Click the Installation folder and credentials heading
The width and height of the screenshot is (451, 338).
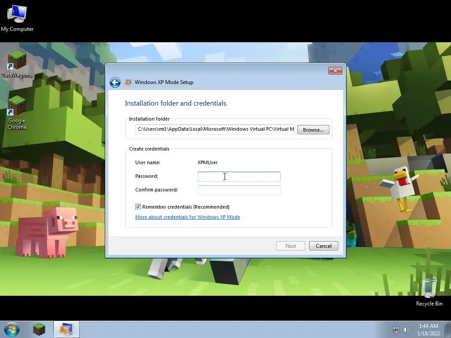(x=175, y=103)
